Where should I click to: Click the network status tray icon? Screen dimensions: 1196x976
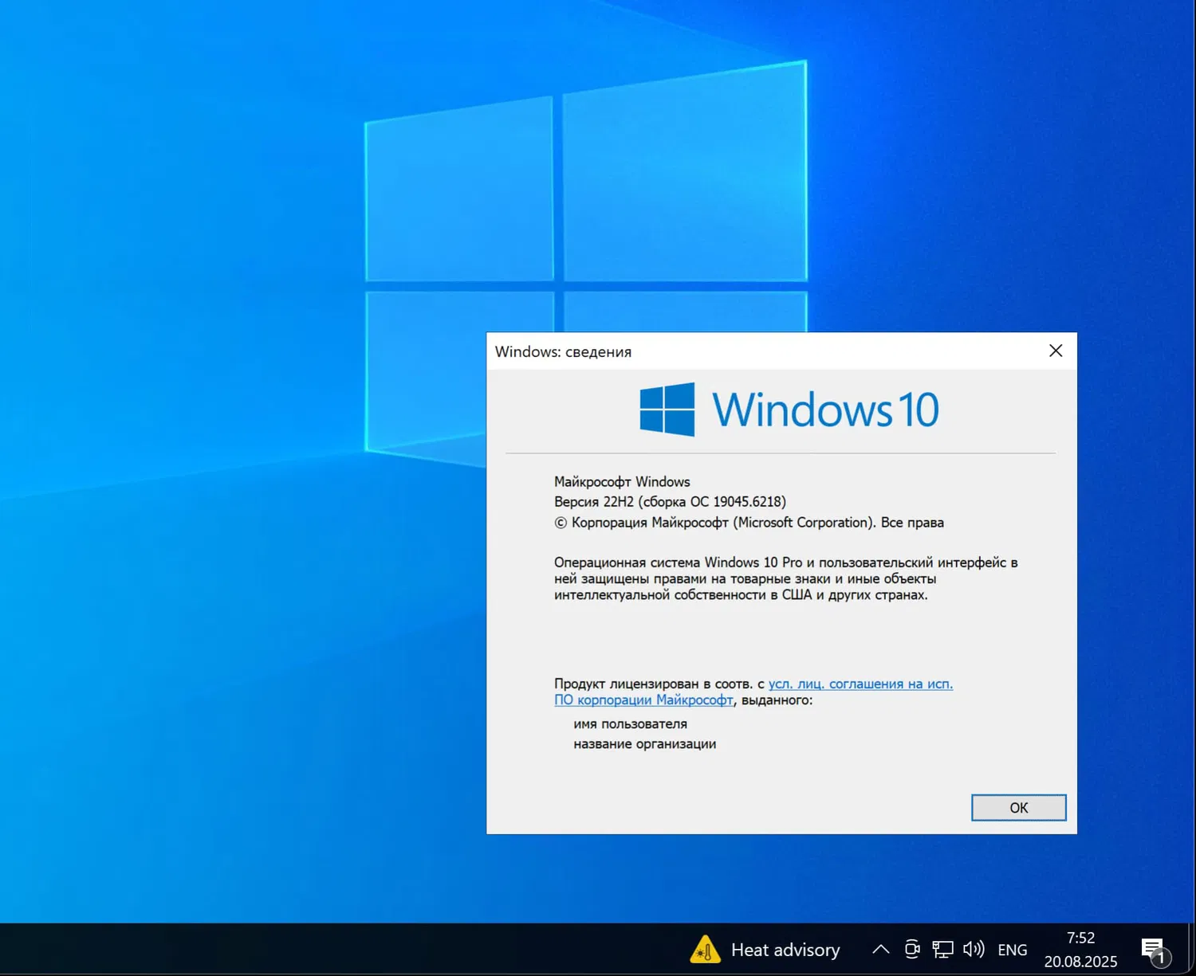click(942, 949)
